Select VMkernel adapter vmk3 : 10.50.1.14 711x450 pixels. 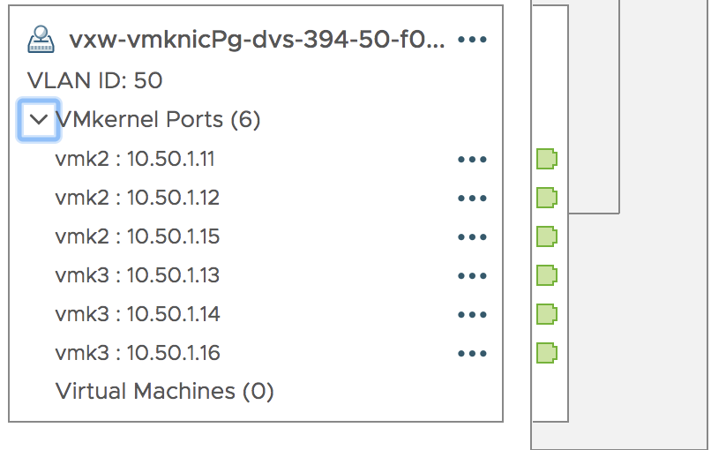(138, 314)
